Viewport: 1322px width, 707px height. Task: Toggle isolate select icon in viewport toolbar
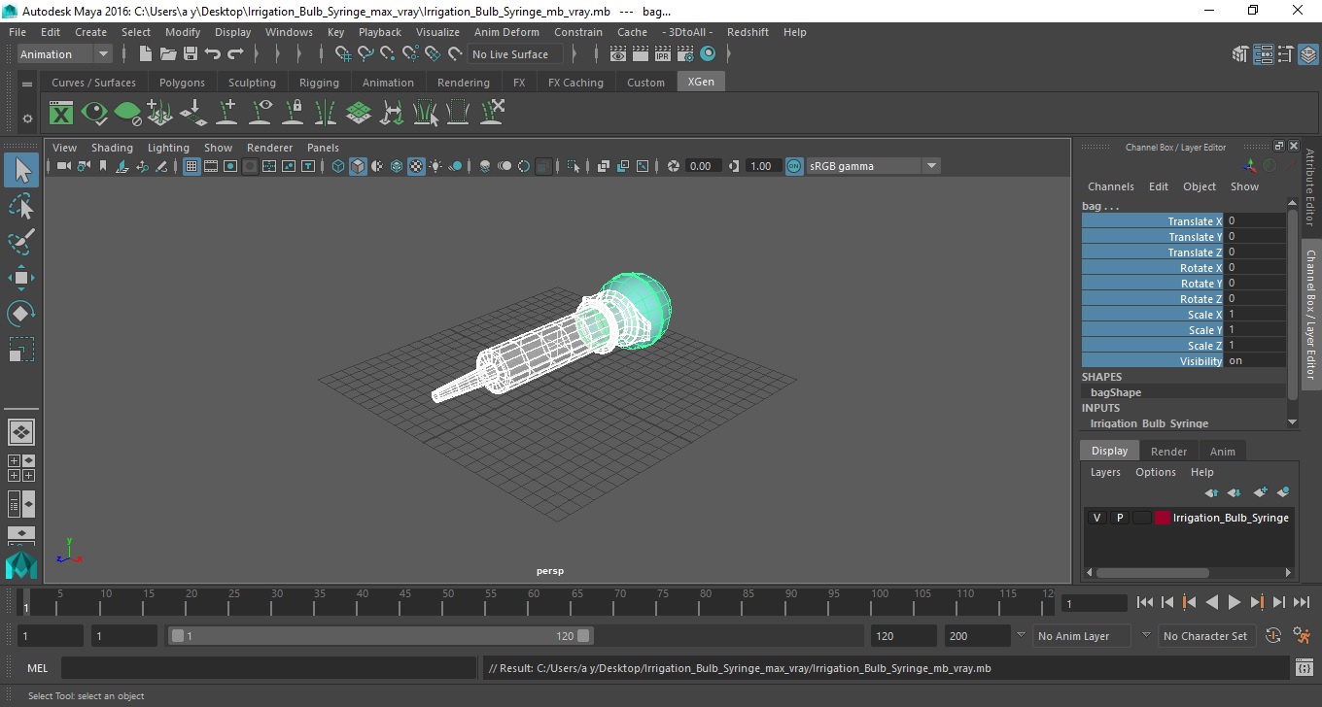tap(574, 166)
